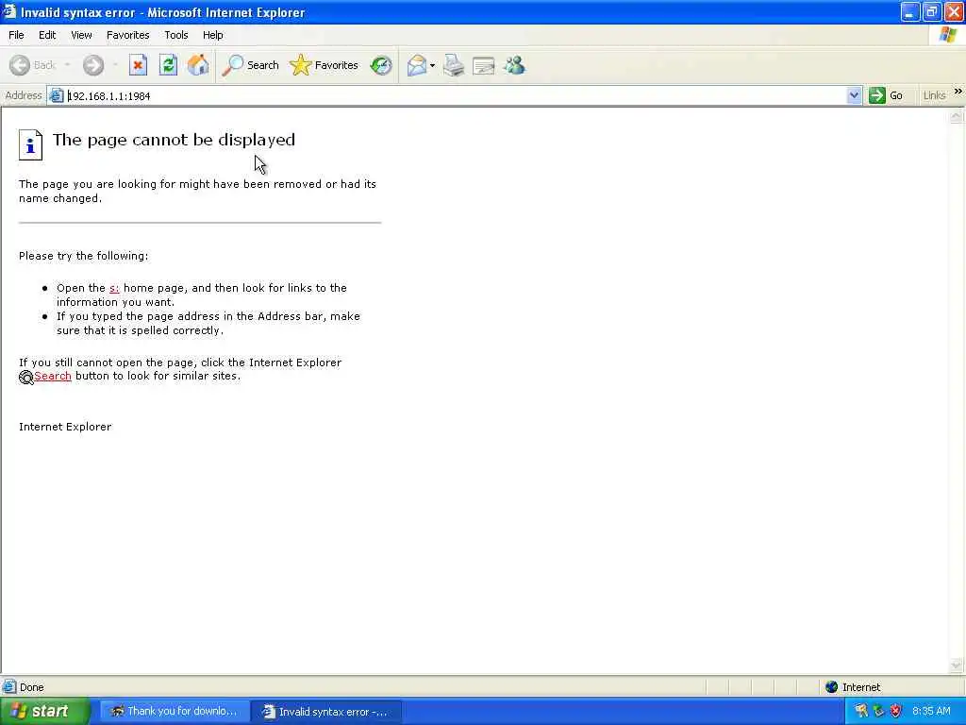Refresh the current page
Screen dimensions: 966x725
pos(168,65)
